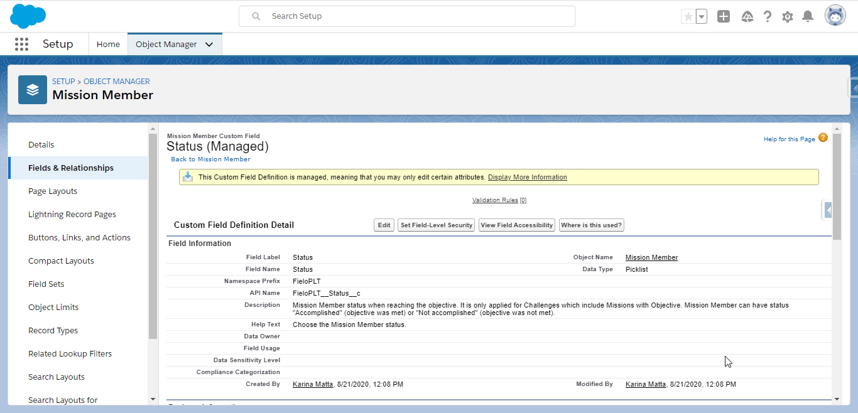The image size is (858, 413).
Task: Open the Validation Rules link
Action: (x=499, y=200)
